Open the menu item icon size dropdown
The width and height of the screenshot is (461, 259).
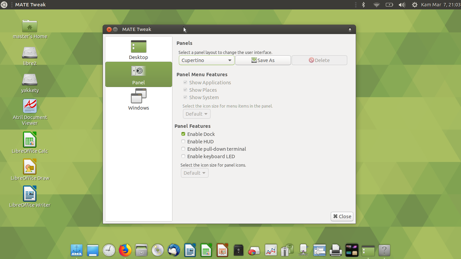196,114
